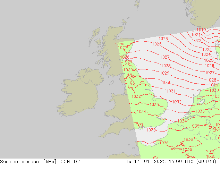Click the date 'Tu 14-01-2025'
Screen dimensions: 220x170
point(146,162)
